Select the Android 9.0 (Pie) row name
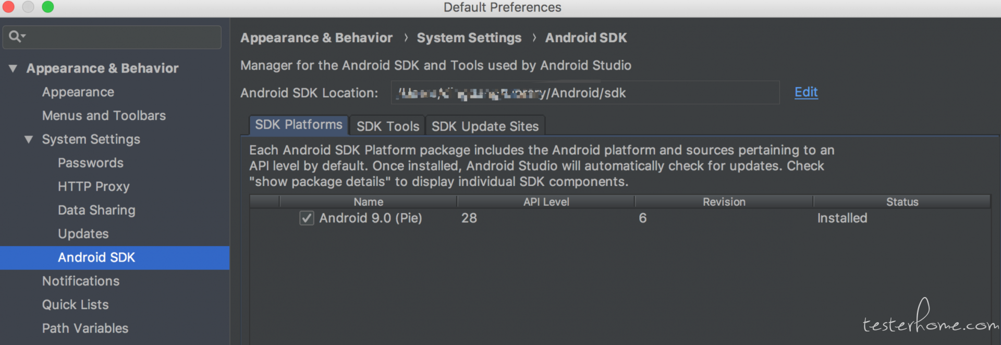 point(371,218)
